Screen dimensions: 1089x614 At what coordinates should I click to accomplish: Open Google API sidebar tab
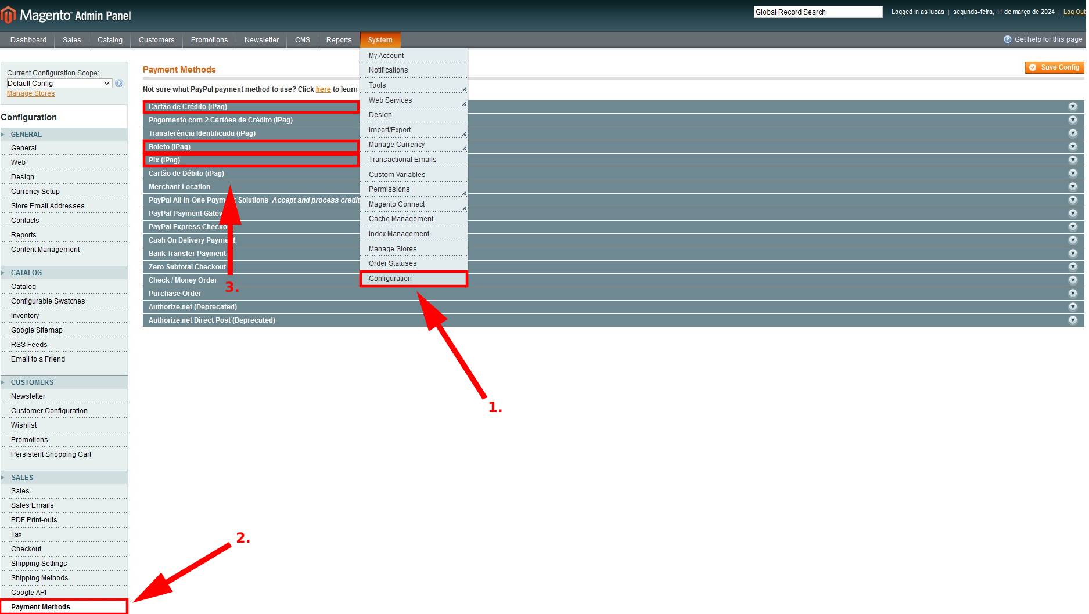(64, 593)
